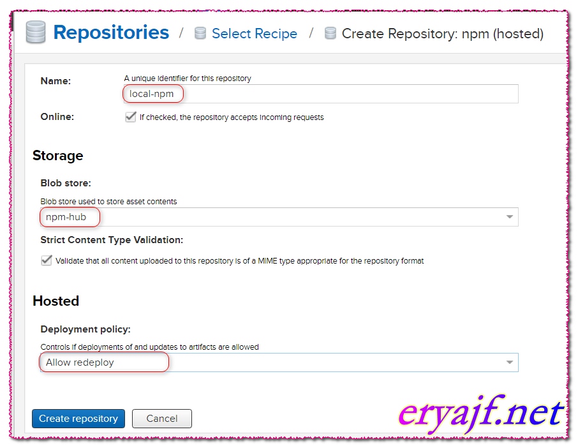Click the Deployment policy label
578x448 pixels.
pyautogui.click(x=85, y=329)
